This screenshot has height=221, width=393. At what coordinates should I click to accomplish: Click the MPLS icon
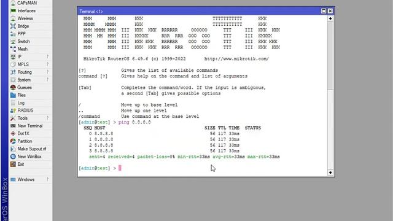coord(13,64)
